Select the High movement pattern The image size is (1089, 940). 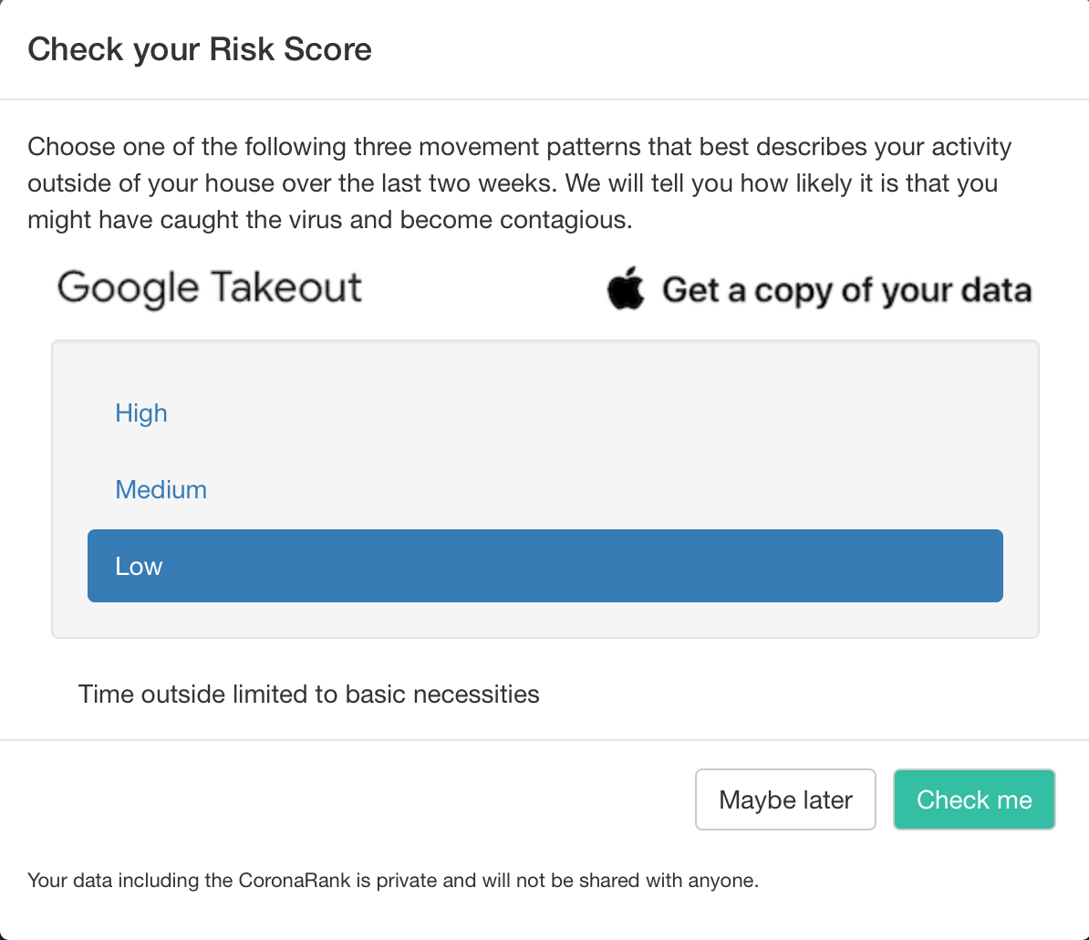point(141,413)
